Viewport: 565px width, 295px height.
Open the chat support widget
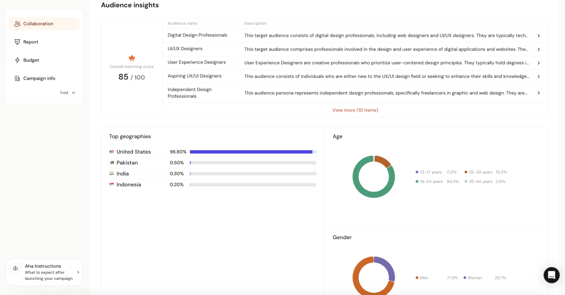click(x=551, y=275)
